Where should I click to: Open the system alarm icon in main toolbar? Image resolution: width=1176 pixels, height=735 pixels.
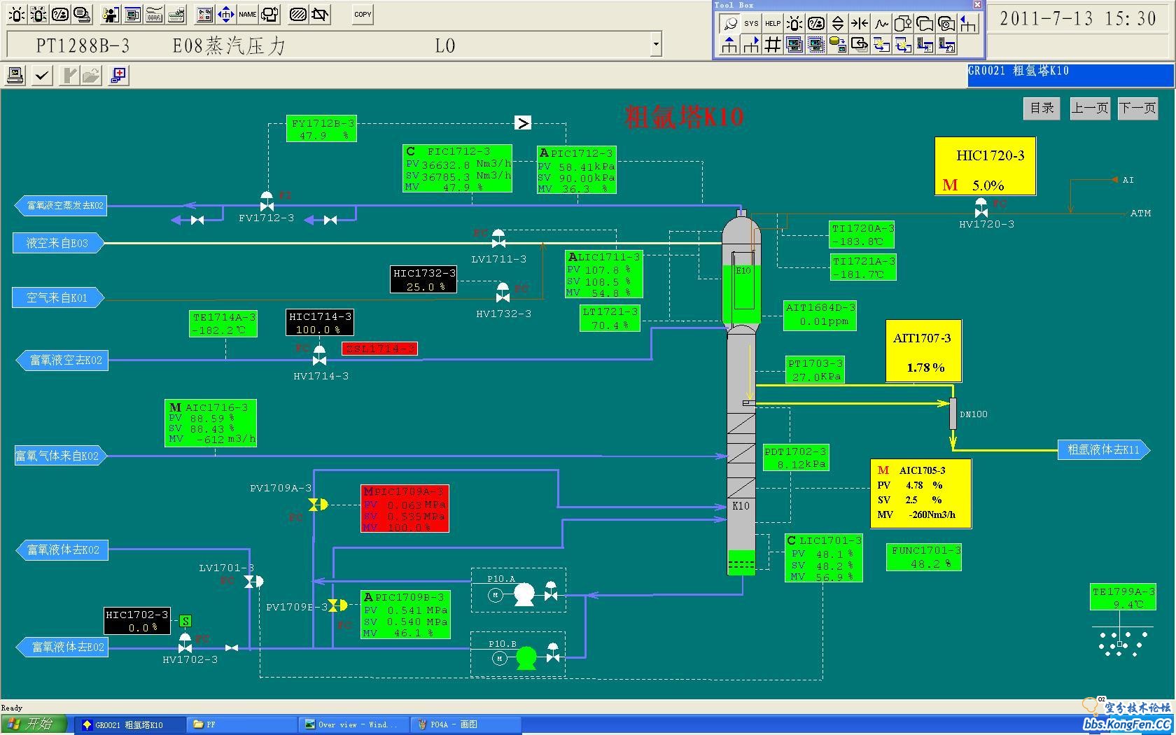tap(38, 14)
